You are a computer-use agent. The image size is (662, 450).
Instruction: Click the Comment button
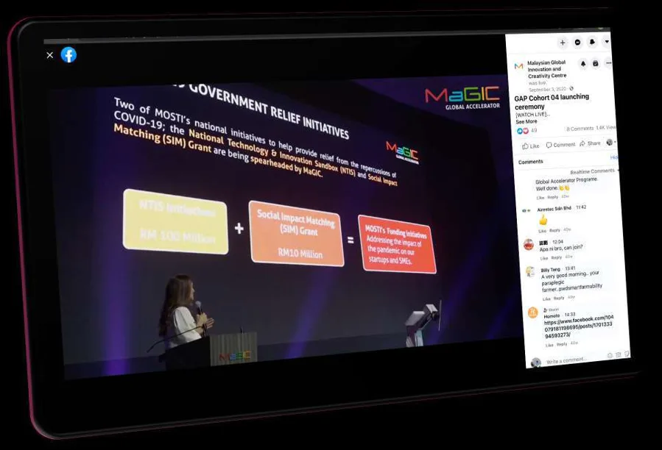pos(560,145)
